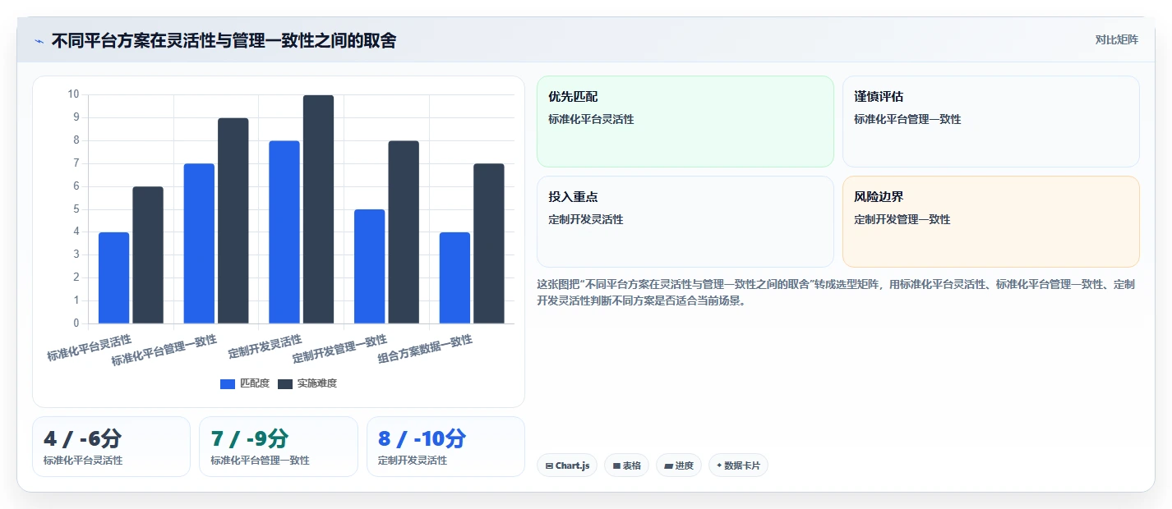The height and width of the screenshot is (509, 1172).
Task: Click the Chart.js tag icon
Action: click(x=549, y=465)
